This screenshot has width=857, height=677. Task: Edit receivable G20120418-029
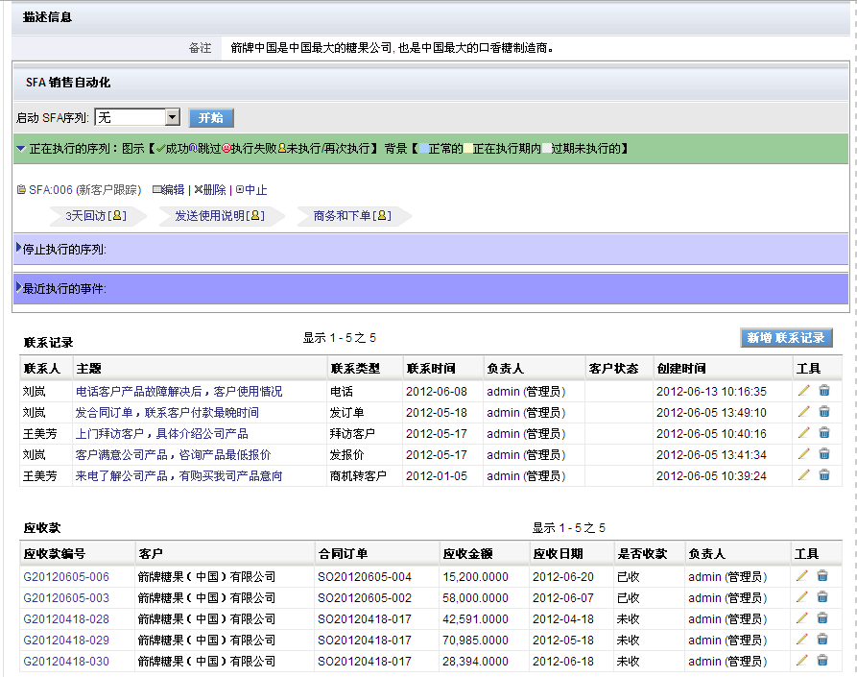pyautogui.click(x=801, y=640)
